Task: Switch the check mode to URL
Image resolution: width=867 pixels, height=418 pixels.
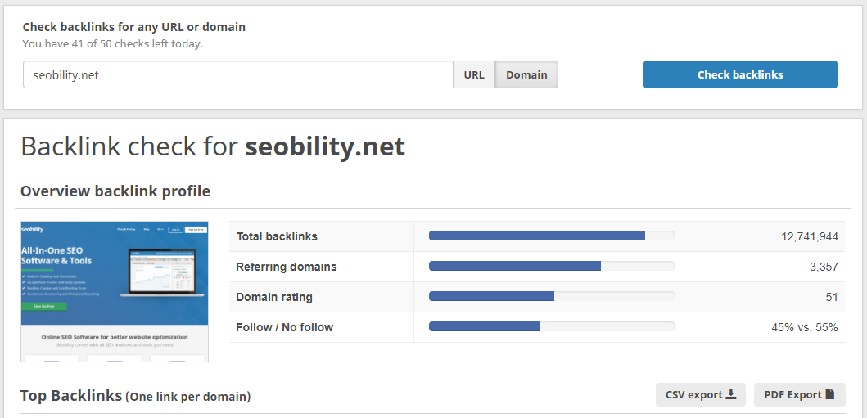Action: [474, 74]
